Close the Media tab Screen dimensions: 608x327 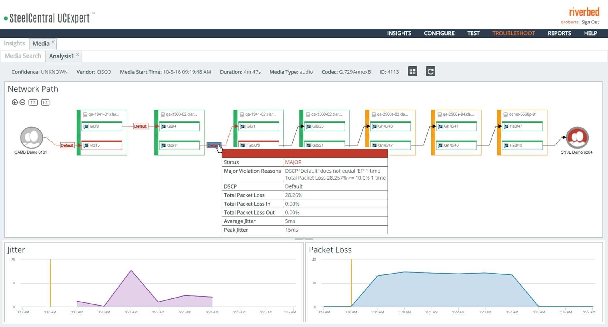(x=53, y=42)
